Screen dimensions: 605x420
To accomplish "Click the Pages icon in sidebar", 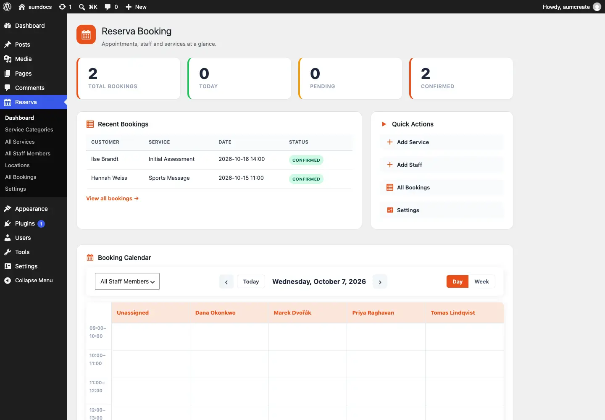I will coord(8,73).
